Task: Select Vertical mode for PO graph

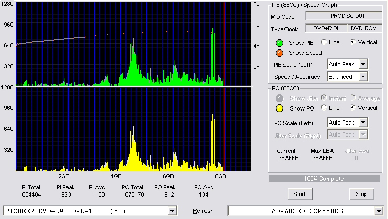Action: (x=353, y=107)
